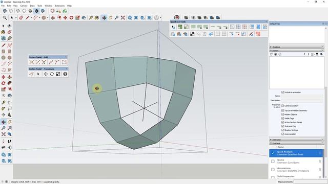Open Vertex Tools Transform help question icon
The image size is (328, 184).
(x=65, y=74)
